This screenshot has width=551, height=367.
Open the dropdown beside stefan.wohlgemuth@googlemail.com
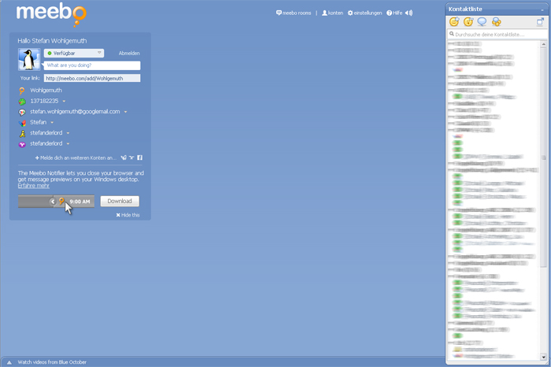click(x=125, y=112)
